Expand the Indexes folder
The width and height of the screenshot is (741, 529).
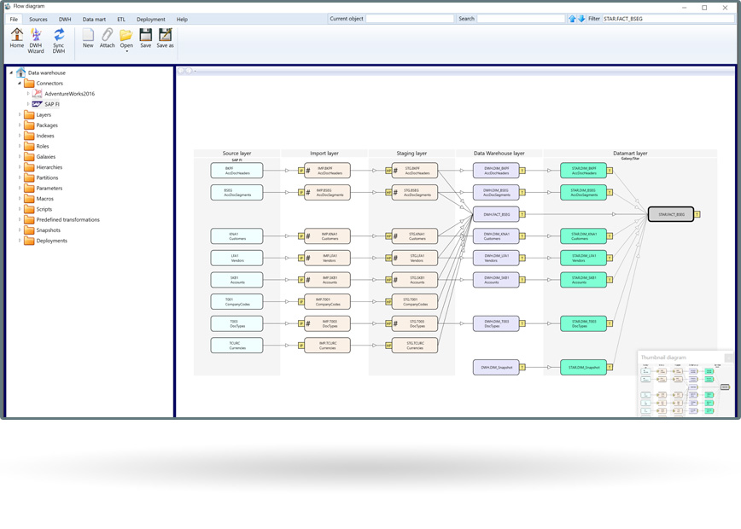click(20, 136)
